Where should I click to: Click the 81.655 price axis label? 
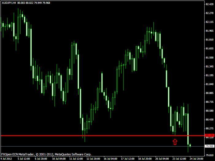[x=210, y=48]
